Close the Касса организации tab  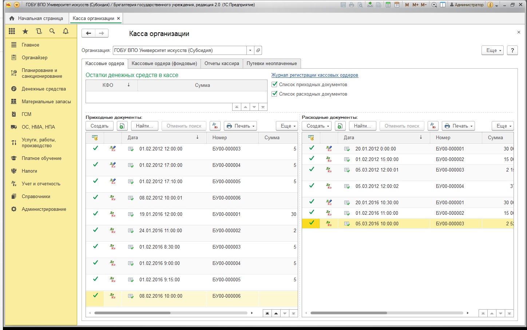pos(118,18)
